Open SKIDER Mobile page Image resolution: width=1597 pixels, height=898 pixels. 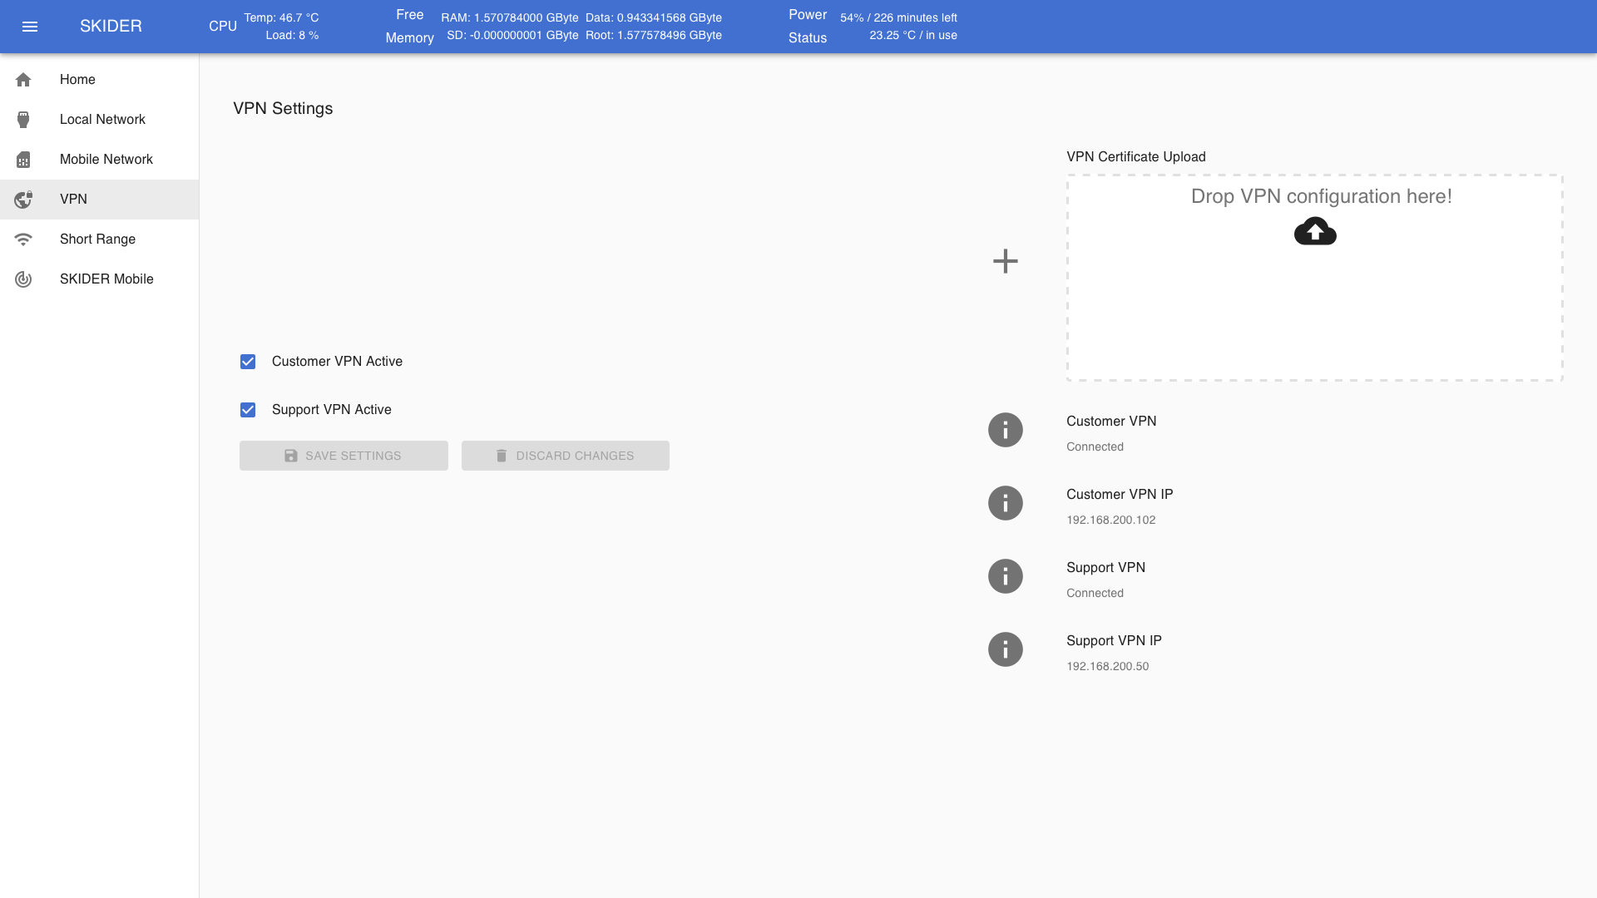[100, 279]
